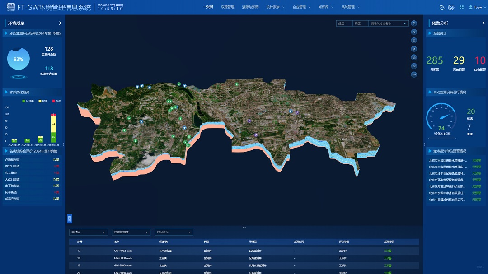This screenshot has height=274, width=488.
Task: Open the 系统管理 menu
Action: (x=348, y=7)
